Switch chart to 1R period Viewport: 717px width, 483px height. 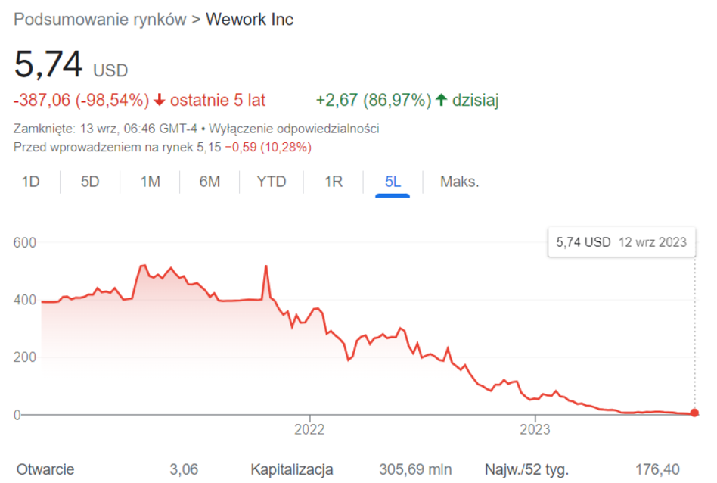point(333,182)
